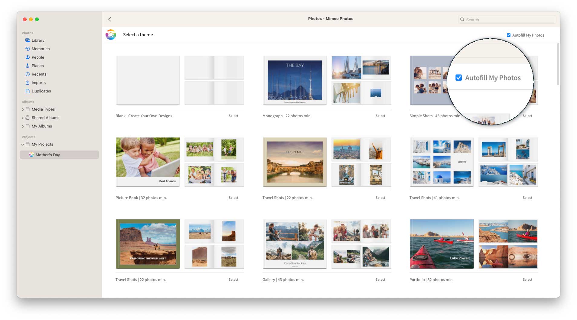Select the Monograph theme
Screen dimensions: 577x320
(380, 116)
